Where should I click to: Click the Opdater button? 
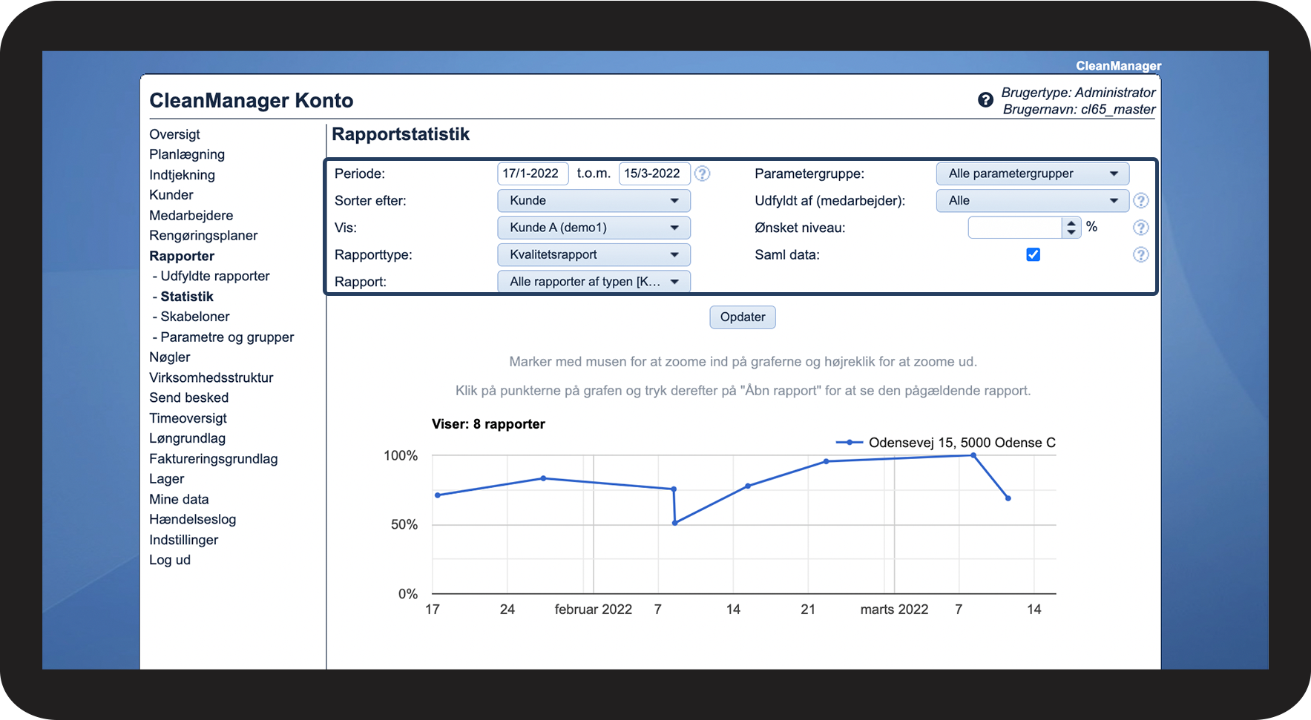[x=743, y=317]
